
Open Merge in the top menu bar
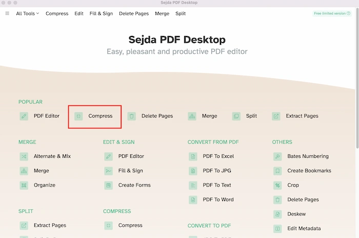click(162, 13)
